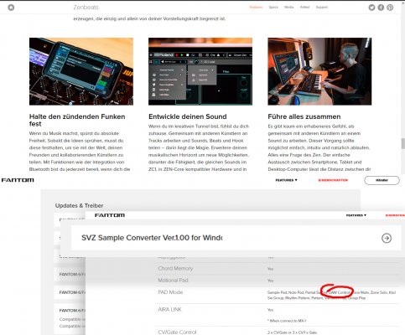This screenshot has width=405, height=335.
Task: Open the smartphone on synthesizer thumbnail
Action: point(81,71)
